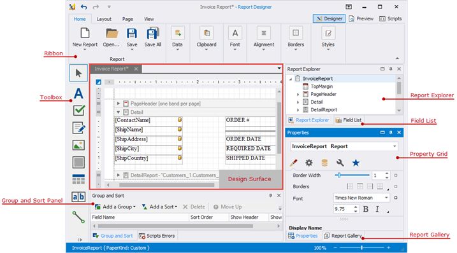Select the Rich Text tool in toolbox
The image size is (457, 253).
pyautogui.click(x=78, y=128)
